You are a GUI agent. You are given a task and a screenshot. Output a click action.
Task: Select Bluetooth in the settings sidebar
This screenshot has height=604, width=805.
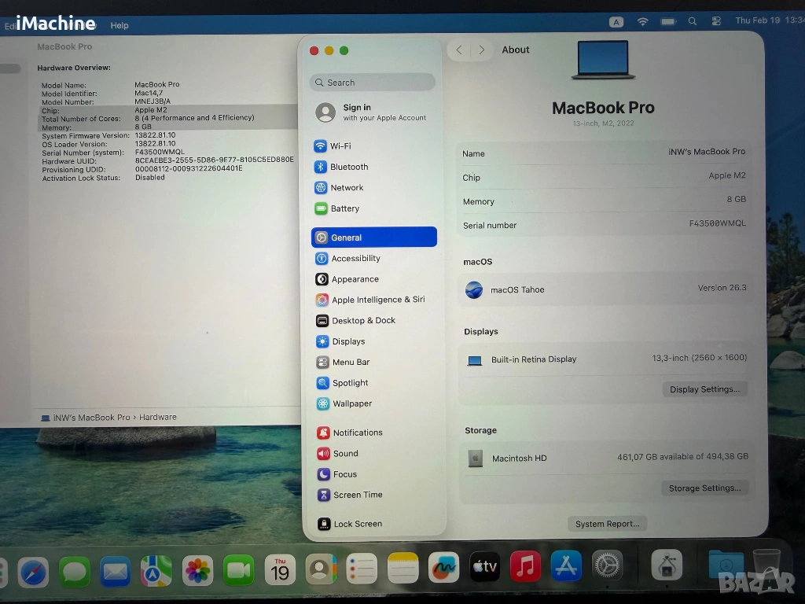pos(348,167)
